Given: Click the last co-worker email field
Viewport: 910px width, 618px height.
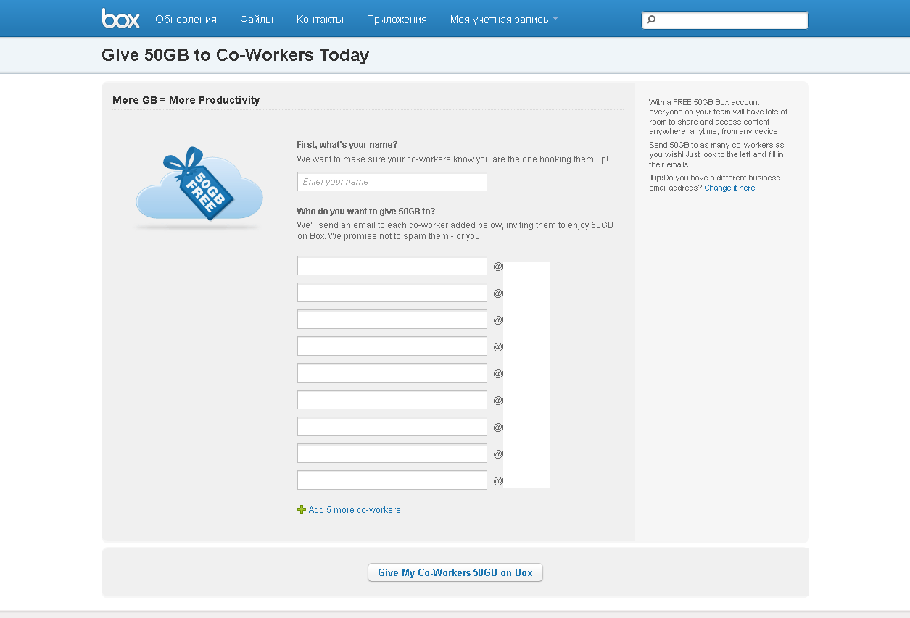Looking at the screenshot, I should click(392, 480).
